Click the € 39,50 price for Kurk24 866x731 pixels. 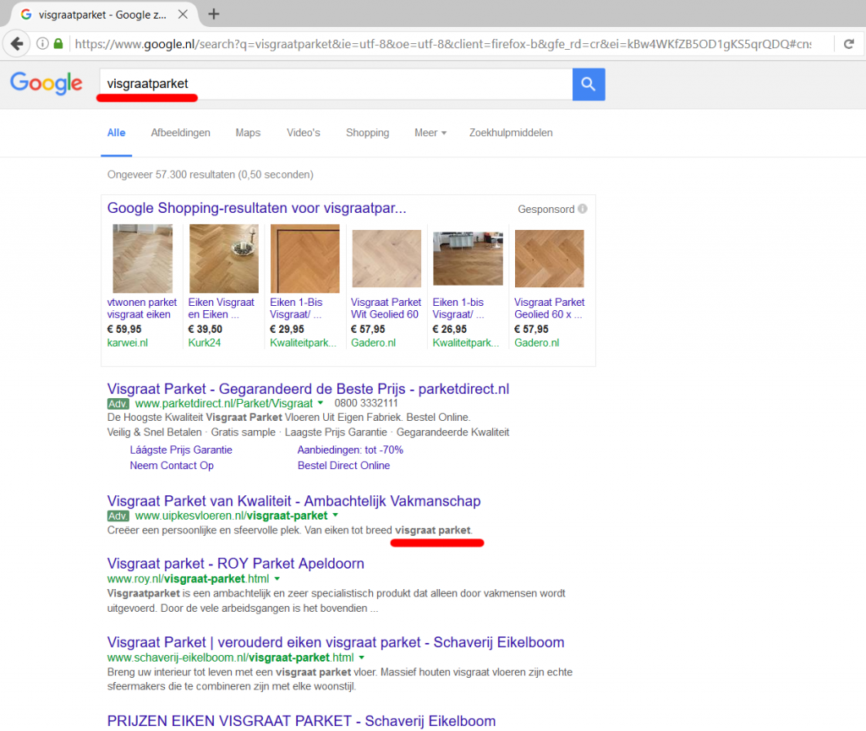205,329
